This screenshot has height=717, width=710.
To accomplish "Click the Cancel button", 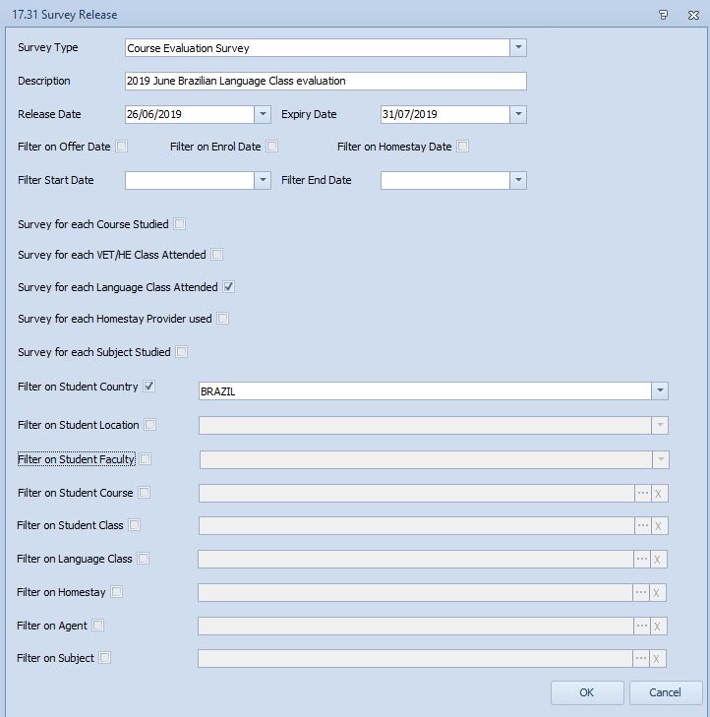I will (666, 692).
